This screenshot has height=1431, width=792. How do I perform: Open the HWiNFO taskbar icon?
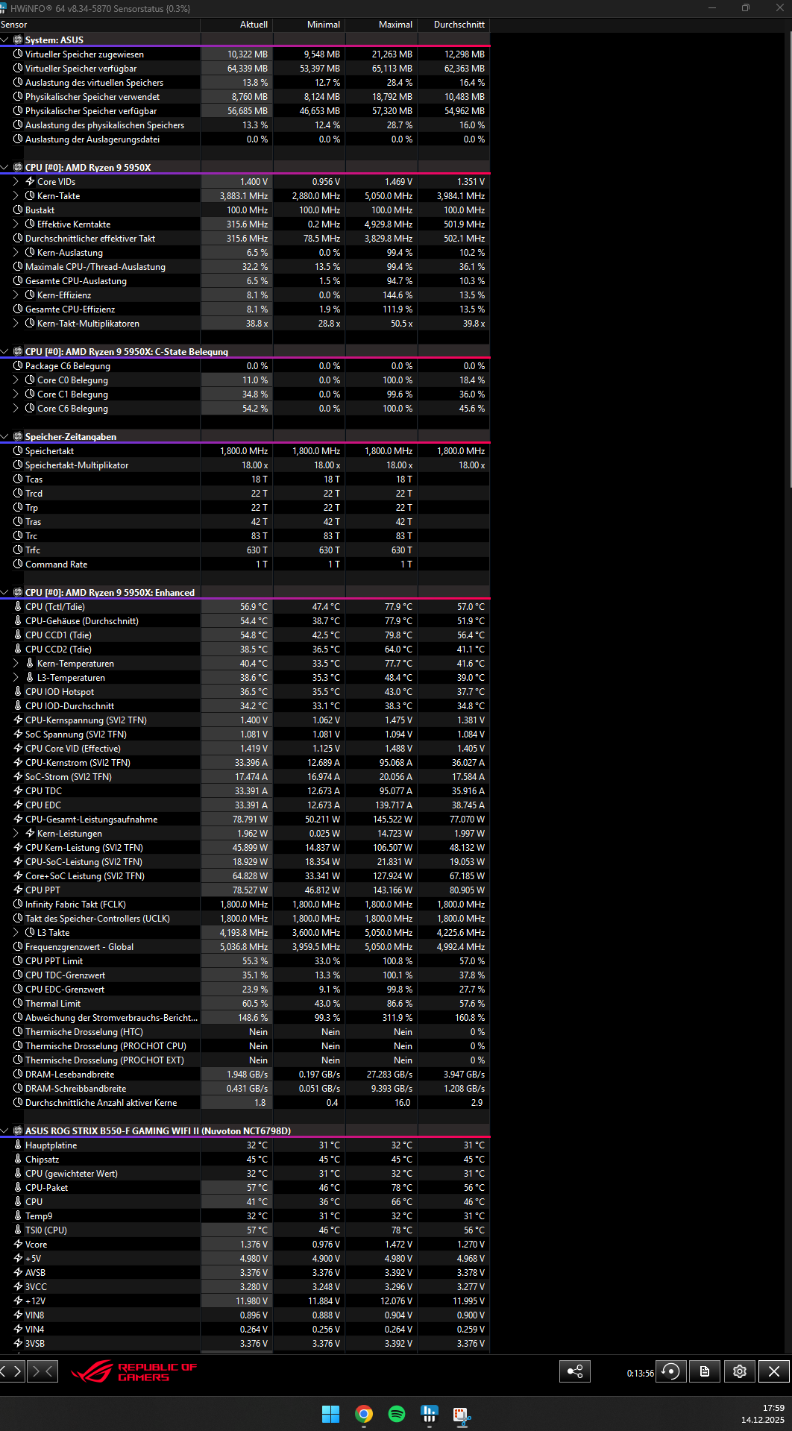click(430, 1414)
